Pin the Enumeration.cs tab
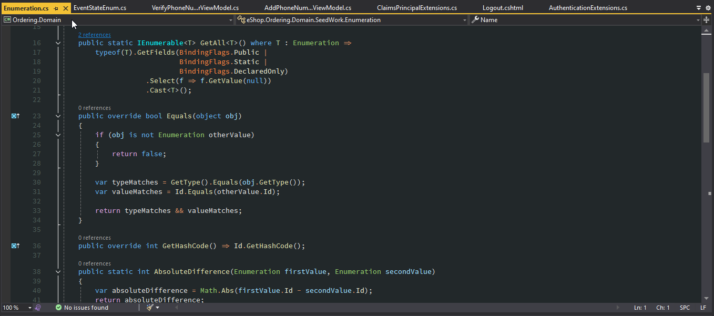 coord(56,8)
